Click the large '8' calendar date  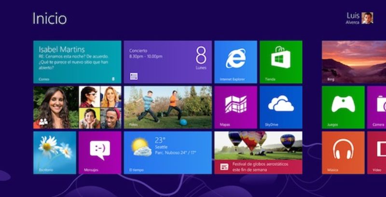point(201,55)
